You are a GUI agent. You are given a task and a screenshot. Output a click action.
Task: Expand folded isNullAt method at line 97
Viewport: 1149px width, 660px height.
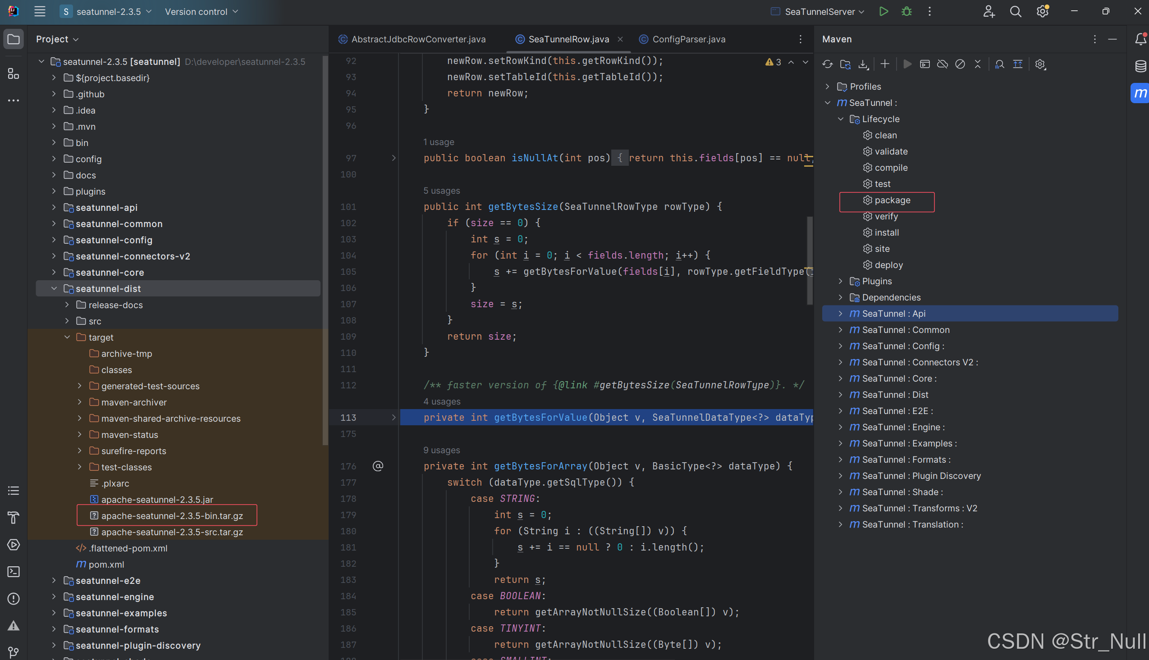click(x=394, y=158)
